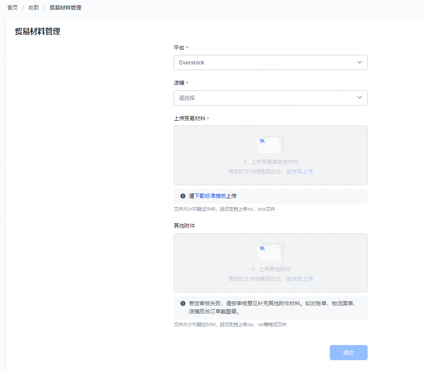Viewport: 423px width, 372px height.
Task: Select 贸易材料管理 breadcrumb item
Action: click(x=65, y=8)
